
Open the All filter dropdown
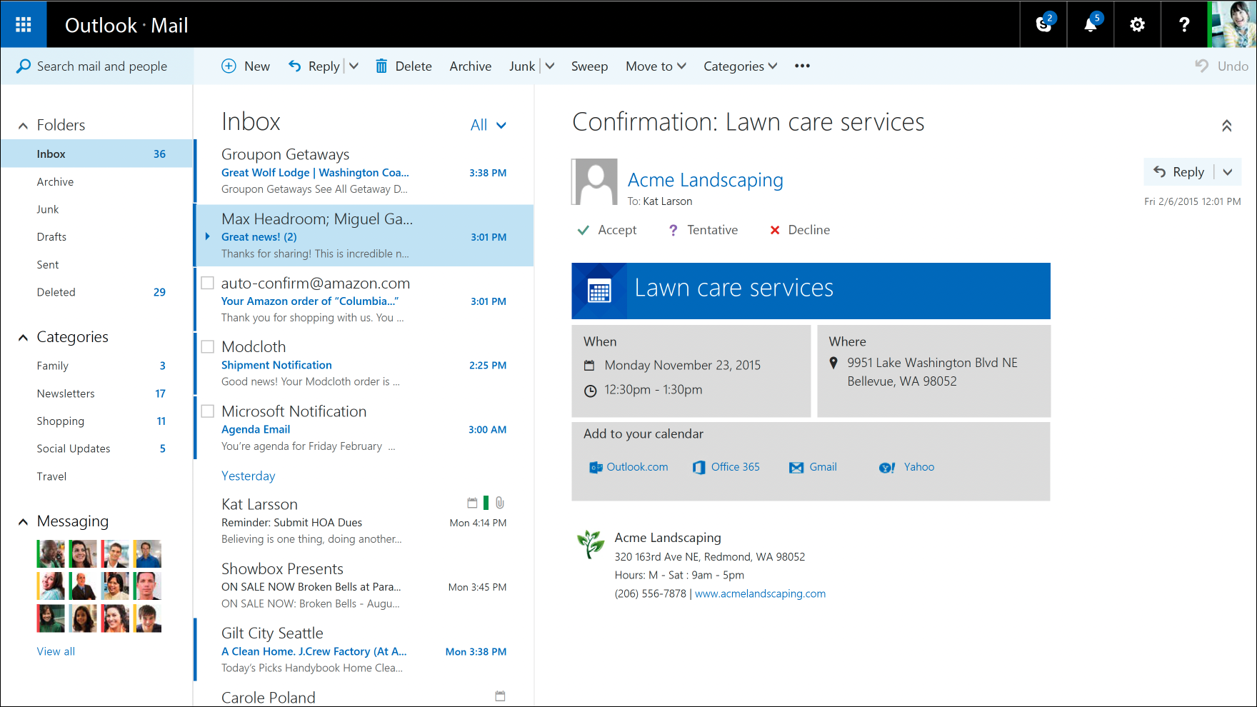point(489,125)
